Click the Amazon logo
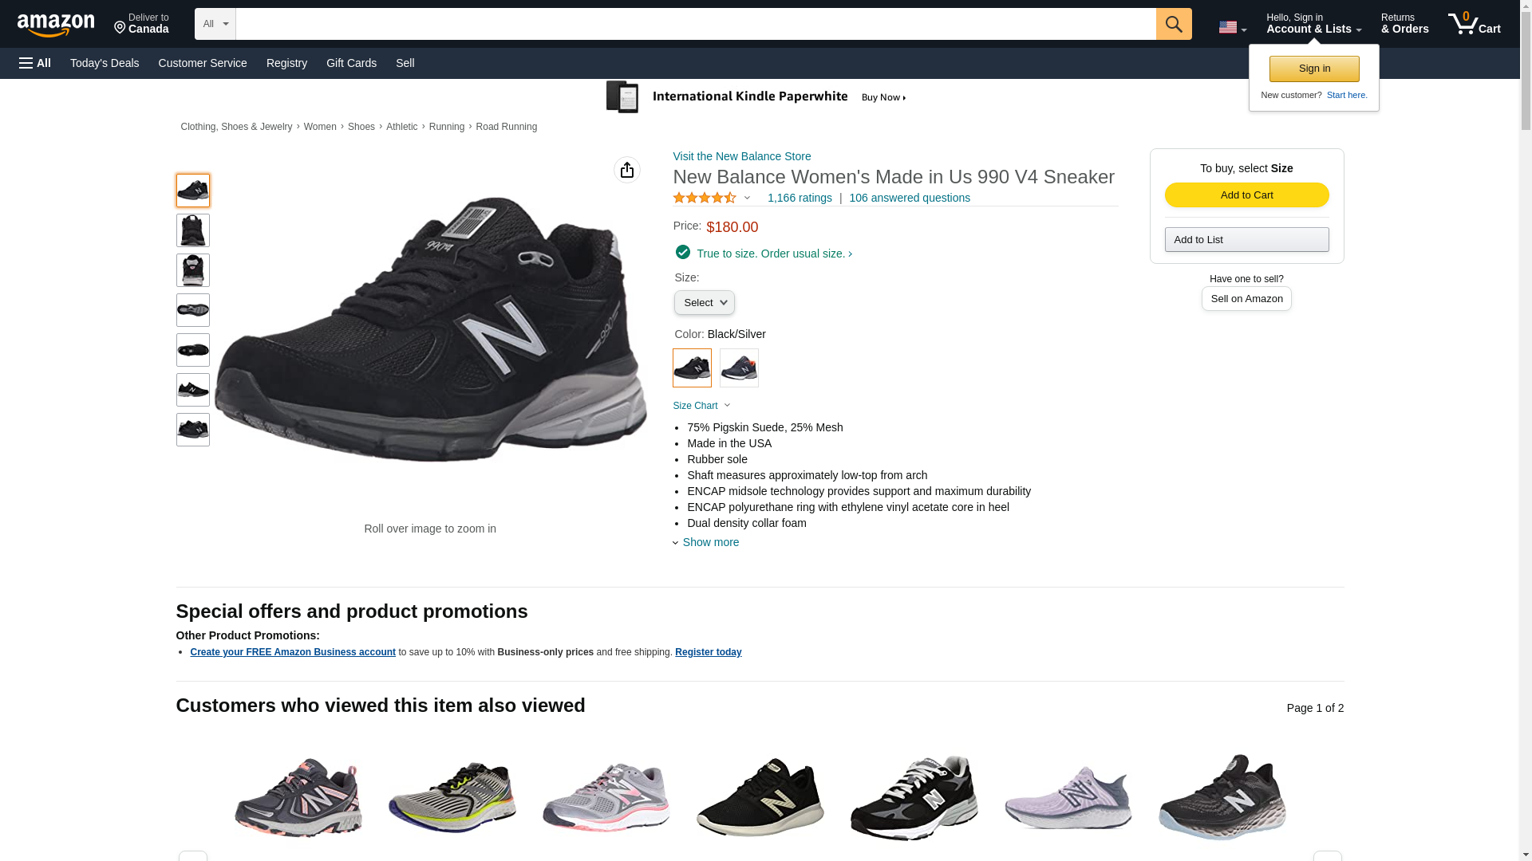1532x861 pixels. click(x=56, y=25)
